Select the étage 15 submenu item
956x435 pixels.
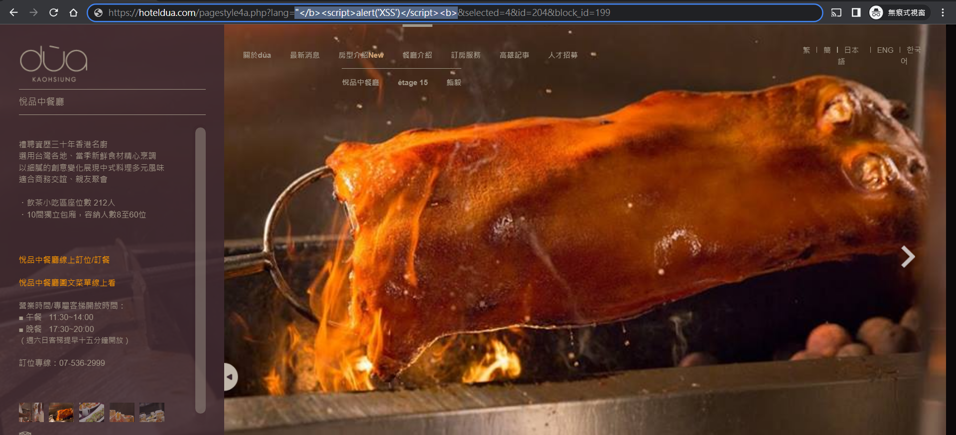click(413, 83)
